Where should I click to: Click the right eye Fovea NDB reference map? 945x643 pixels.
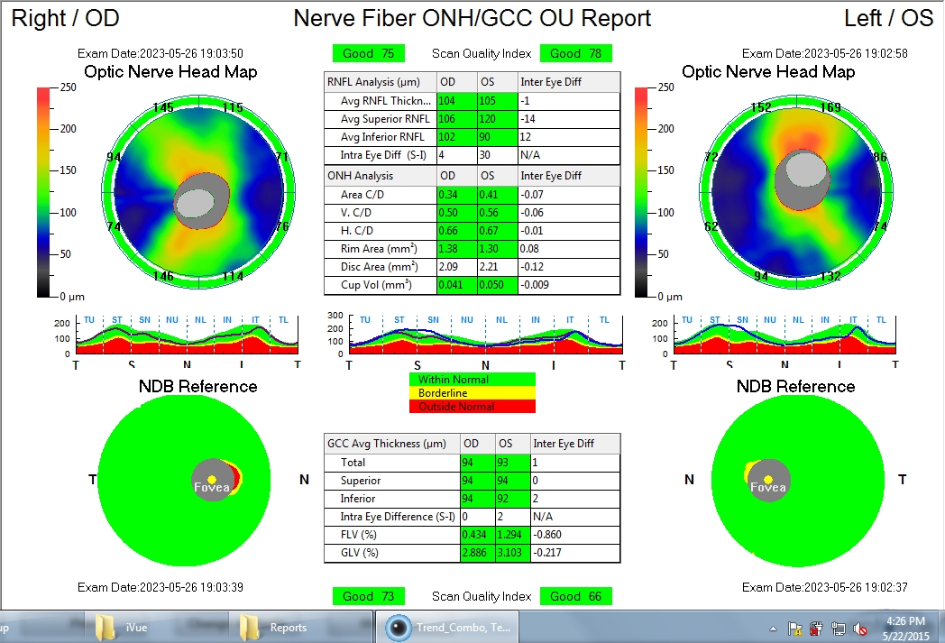184,481
